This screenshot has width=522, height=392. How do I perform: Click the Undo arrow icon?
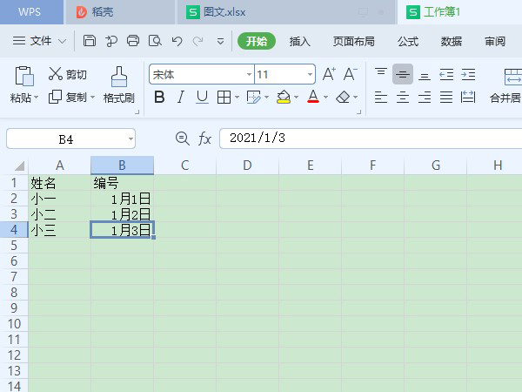pyautogui.click(x=177, y=41)
